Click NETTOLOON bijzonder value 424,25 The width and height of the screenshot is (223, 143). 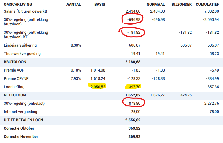pyautogui.click(x=186, y=95)
